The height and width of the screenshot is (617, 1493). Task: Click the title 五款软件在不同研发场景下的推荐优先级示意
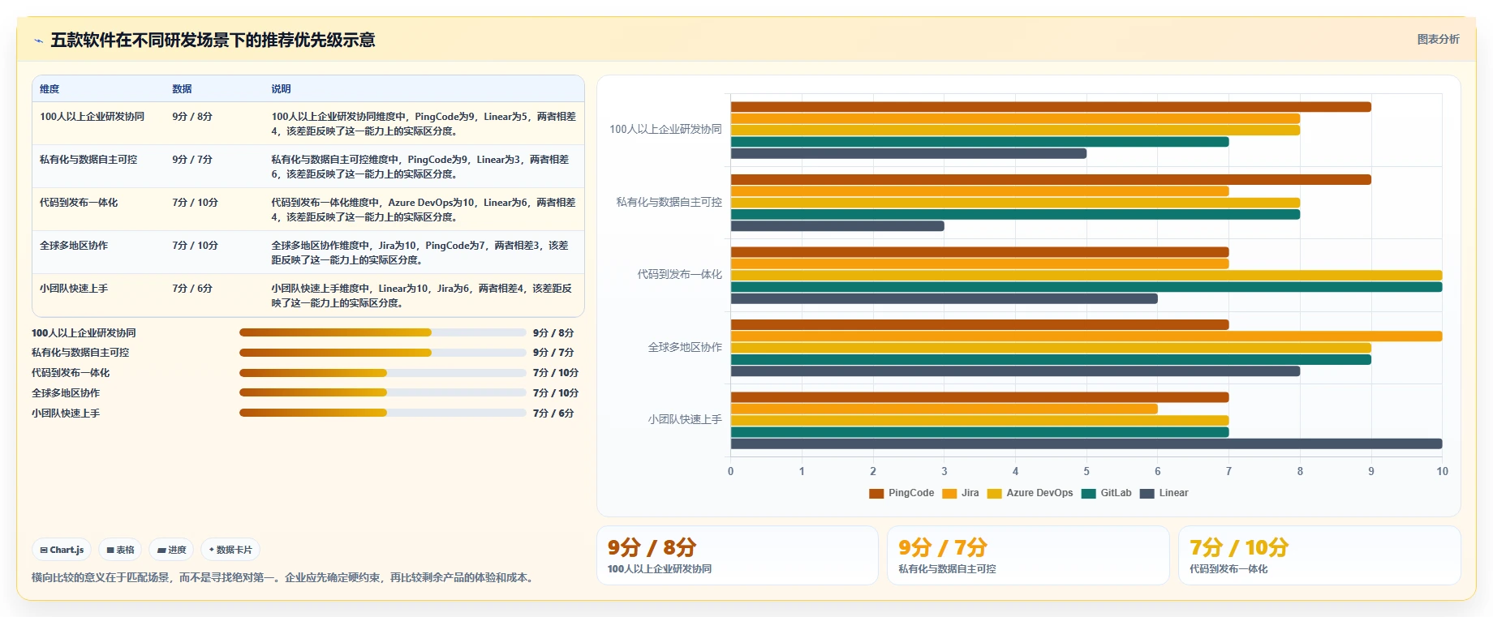(213, 40)
